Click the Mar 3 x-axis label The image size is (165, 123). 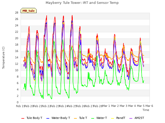tap(123, 106)
